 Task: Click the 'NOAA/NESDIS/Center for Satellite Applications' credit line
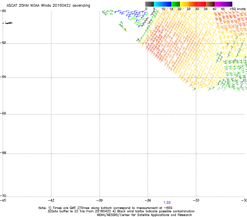144,215
